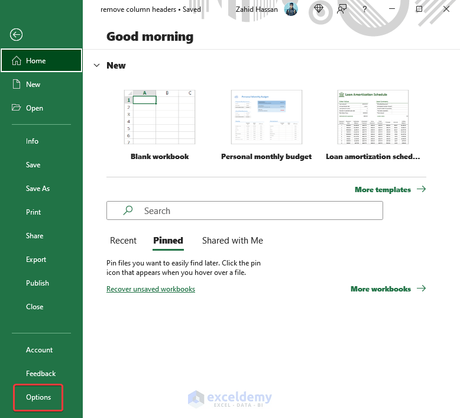Follow the More workbooks link
Screen dimensions: 460x418
tap(388, 289)
